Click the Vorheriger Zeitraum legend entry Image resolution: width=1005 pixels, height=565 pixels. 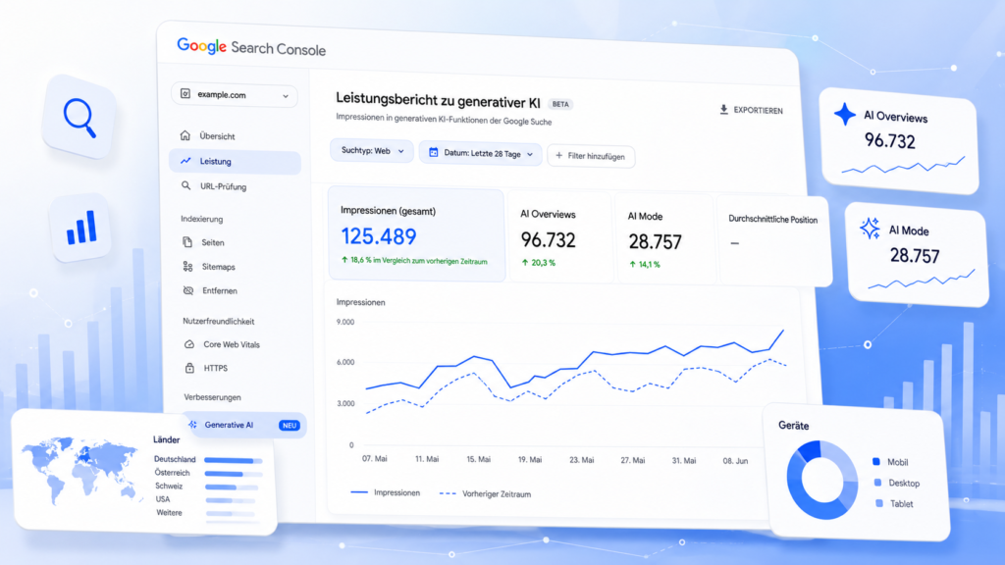tap(485, 494)
